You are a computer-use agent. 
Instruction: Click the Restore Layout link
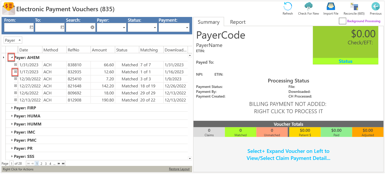click(x=179, y=169)
